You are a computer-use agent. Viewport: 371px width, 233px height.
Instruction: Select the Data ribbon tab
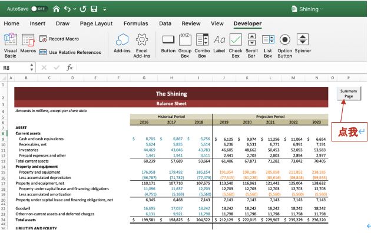point(165,23)
